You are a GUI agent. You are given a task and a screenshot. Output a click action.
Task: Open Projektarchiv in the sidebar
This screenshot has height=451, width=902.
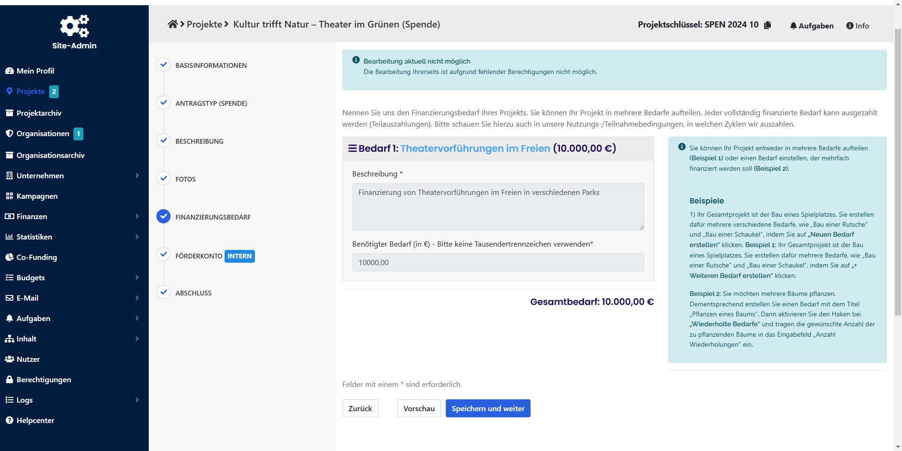[x=39, y=113]
